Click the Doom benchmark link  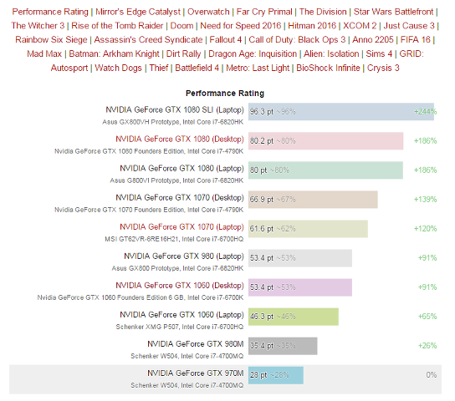(182, 26)
